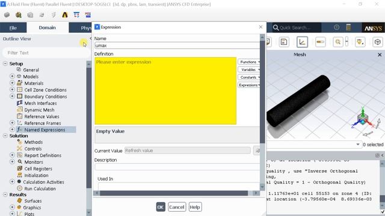Select Reference Values in the outline

(42, 116)
